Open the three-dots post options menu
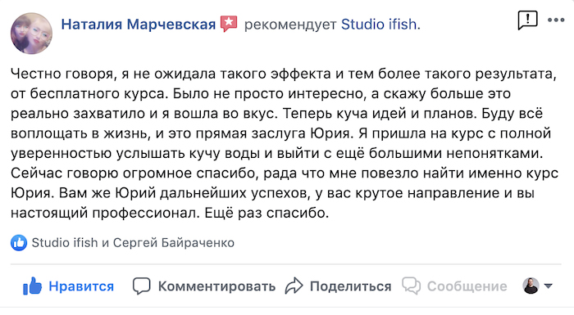The height and width of the screenshot is (315, 574). 556,20
